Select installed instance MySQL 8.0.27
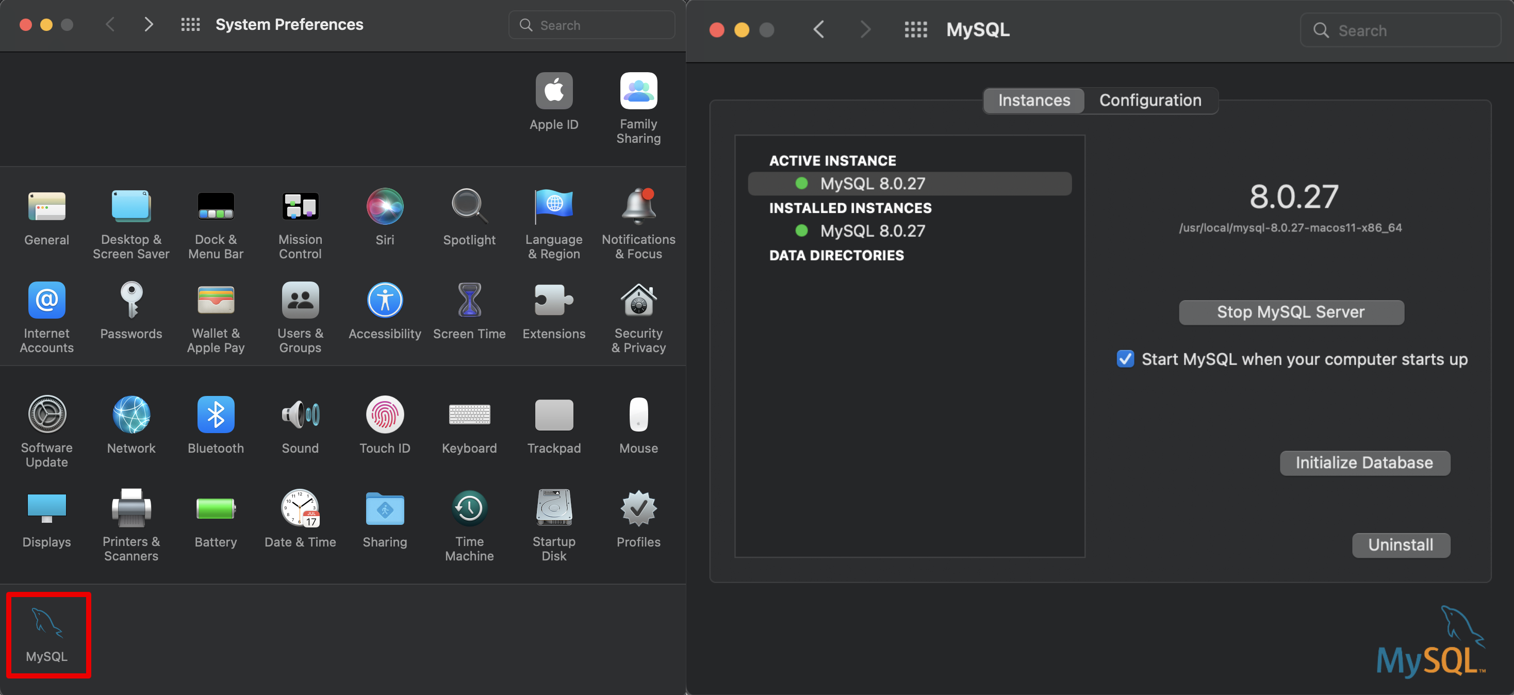 [x=872, y=231]
